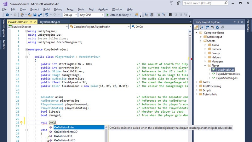Click the split editor icon above the scrollbar
252x142 pixels.
[190, 31]
